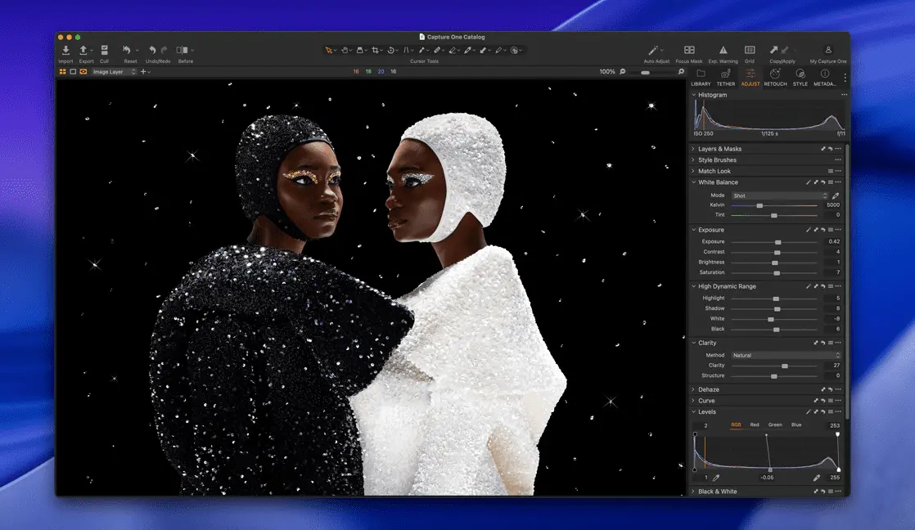
Task: Expand the Dehaze panel
Action: point(708,390)
